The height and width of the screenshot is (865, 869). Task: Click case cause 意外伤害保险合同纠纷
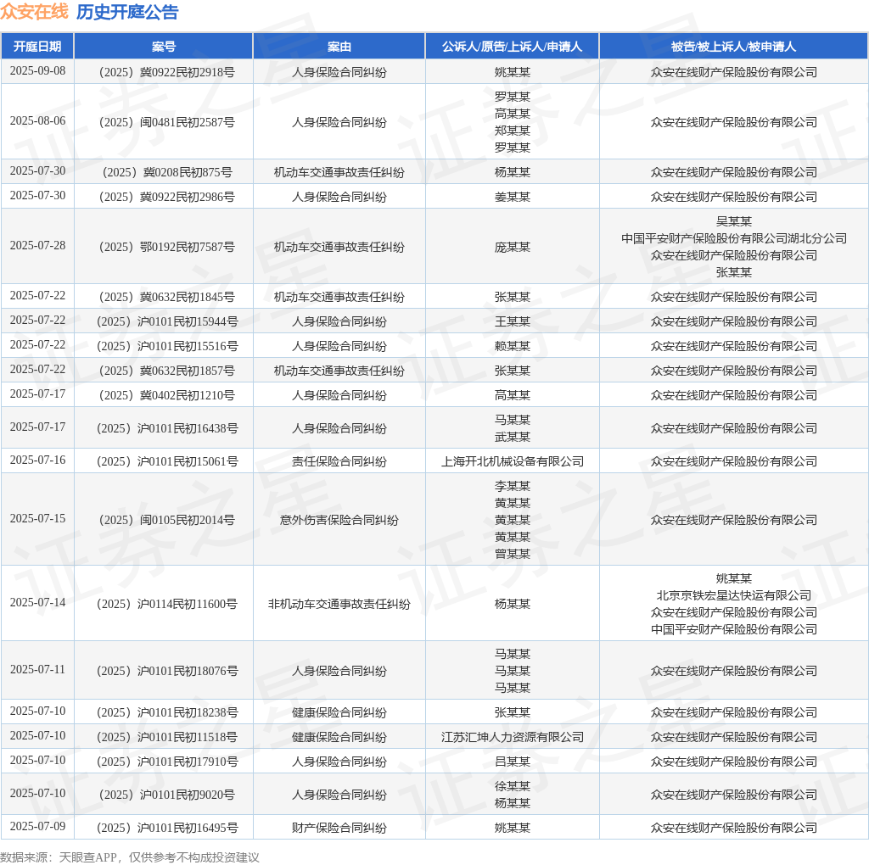pyautogui.click(x=339, y=520)
